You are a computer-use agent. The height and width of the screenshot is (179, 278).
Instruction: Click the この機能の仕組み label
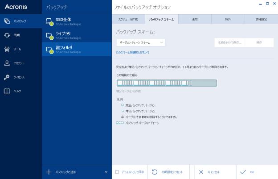pyautogui.click(x=127, y=75)
